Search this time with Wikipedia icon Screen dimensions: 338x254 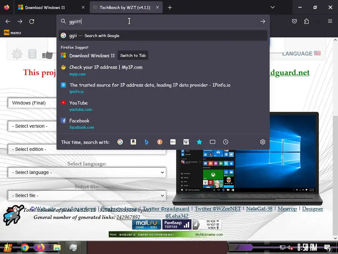(186, 142)
